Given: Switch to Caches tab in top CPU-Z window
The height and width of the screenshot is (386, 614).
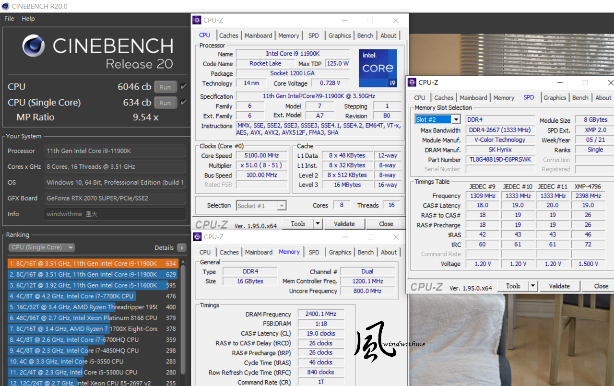Looking at the screenshot, I should (x=229, y=35).
